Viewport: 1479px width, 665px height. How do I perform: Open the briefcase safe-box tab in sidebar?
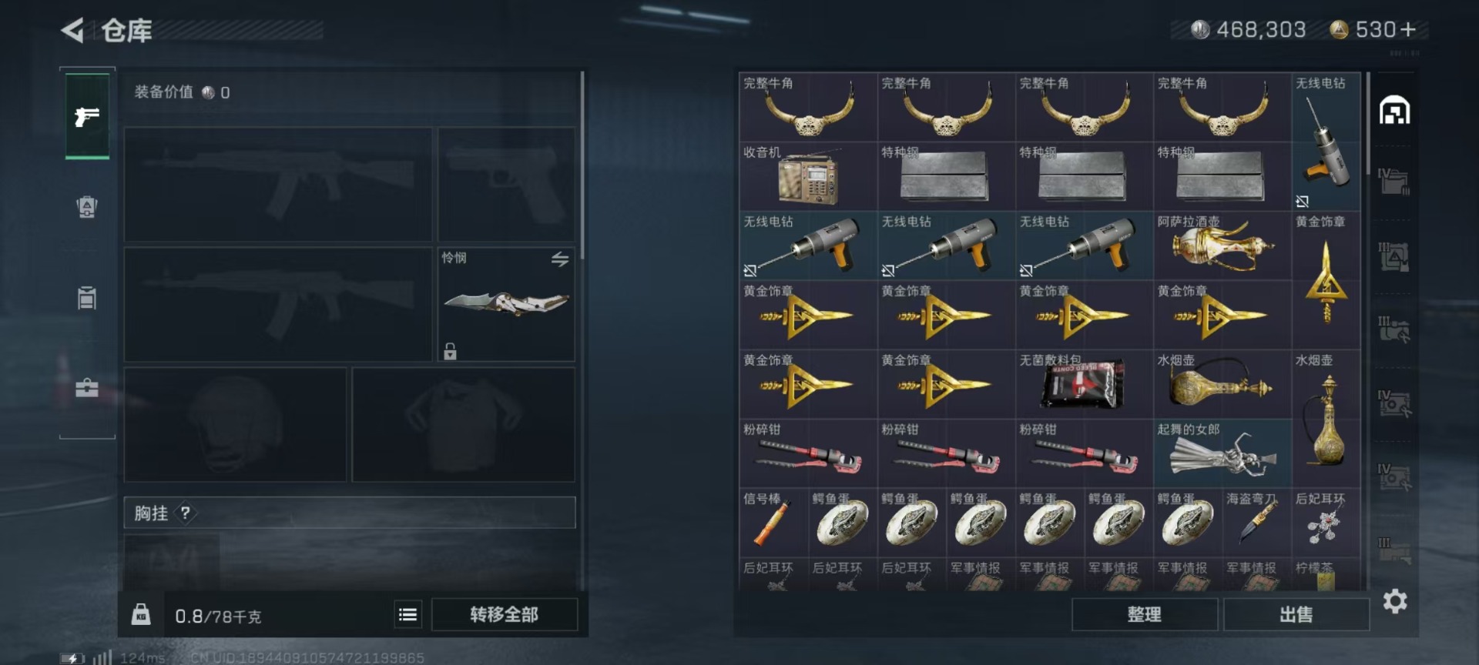[87, 387]
